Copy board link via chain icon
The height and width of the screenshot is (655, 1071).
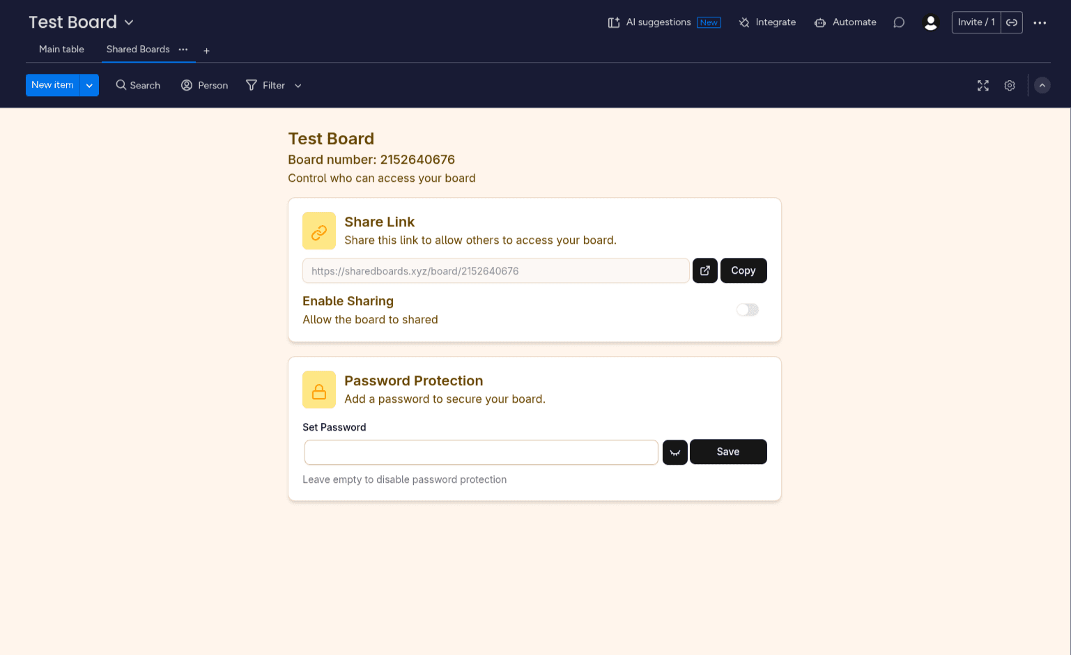[x=1012, y=22]
